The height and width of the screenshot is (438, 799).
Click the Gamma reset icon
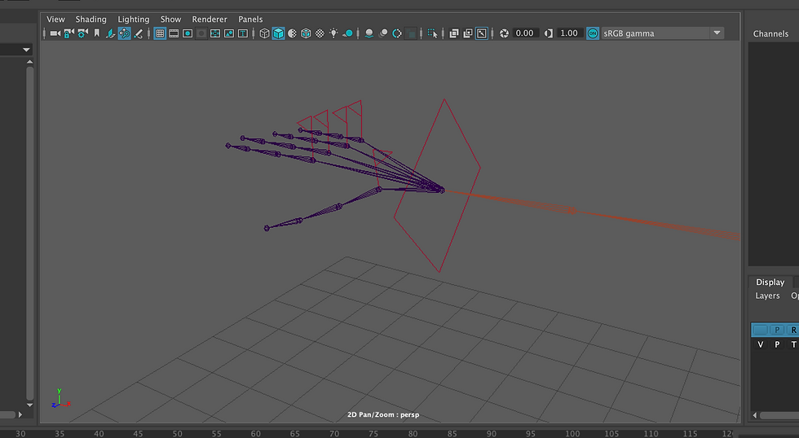pos(548,33)
